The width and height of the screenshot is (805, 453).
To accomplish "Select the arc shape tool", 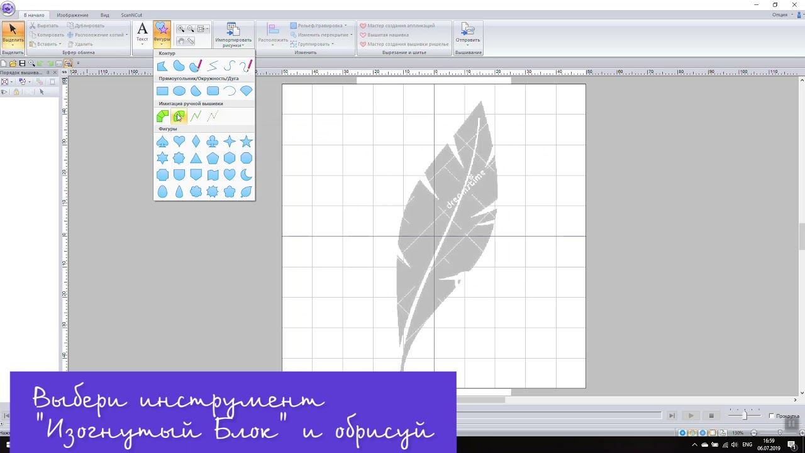I will (230, 91).
